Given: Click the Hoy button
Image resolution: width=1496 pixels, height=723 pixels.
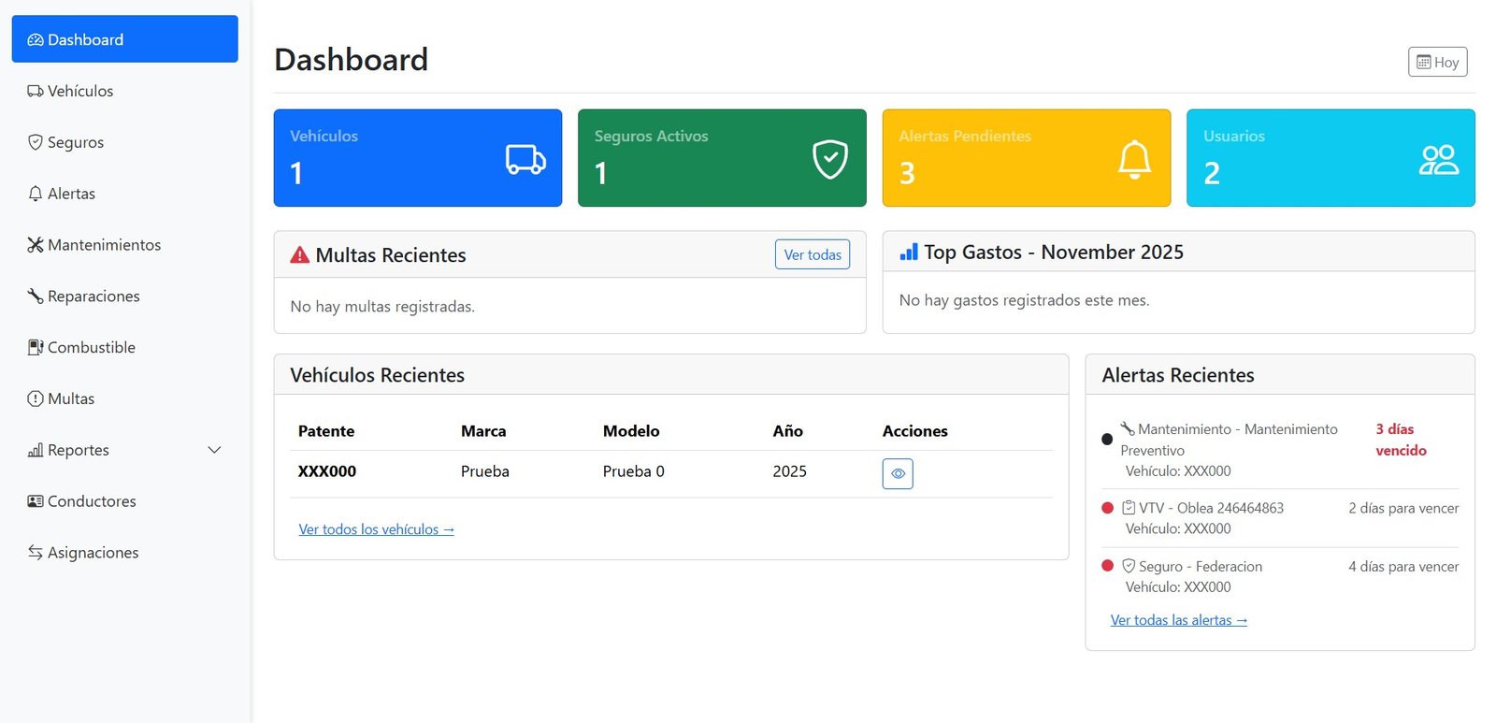Looking at the screenshot, I should [x=1437, y=62].
